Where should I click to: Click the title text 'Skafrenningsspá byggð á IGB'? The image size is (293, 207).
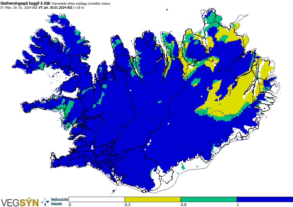25,3
